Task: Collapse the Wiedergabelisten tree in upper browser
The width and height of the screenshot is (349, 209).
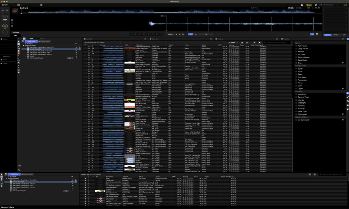Action: 24,45
